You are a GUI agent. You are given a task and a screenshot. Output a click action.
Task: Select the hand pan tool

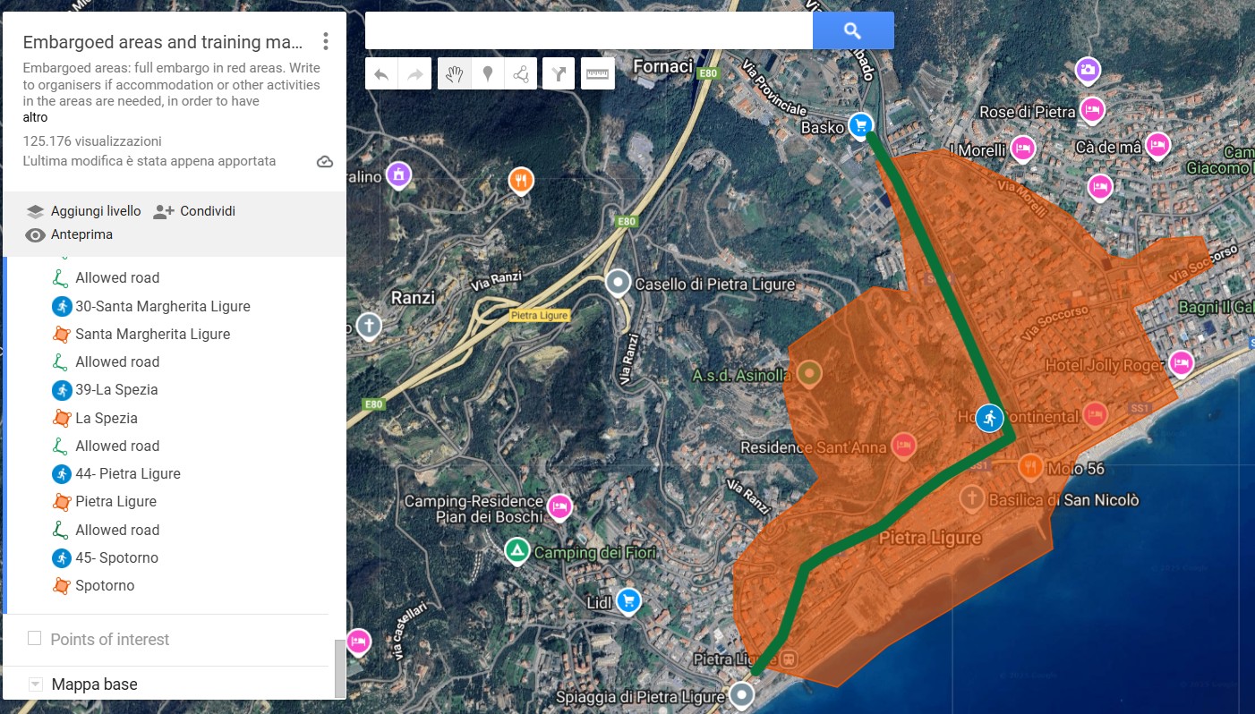[x=455, y=74]
